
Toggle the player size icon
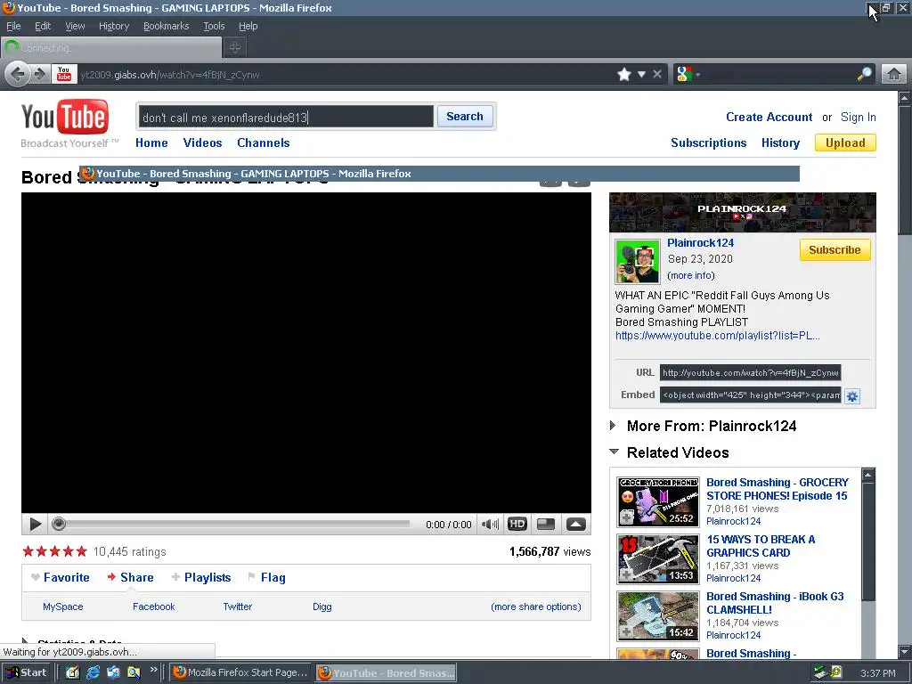coord(546,524)
